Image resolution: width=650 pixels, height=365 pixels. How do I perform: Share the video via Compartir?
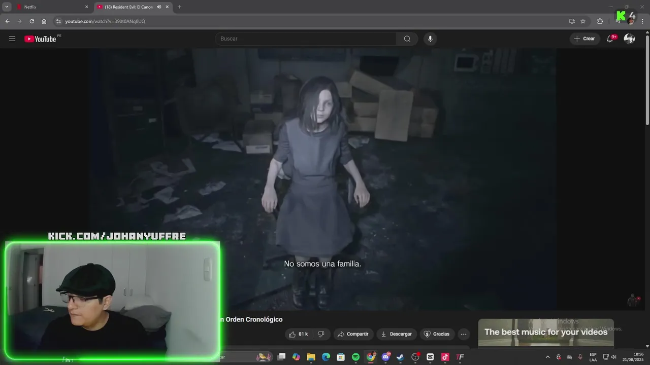[353, 334]
